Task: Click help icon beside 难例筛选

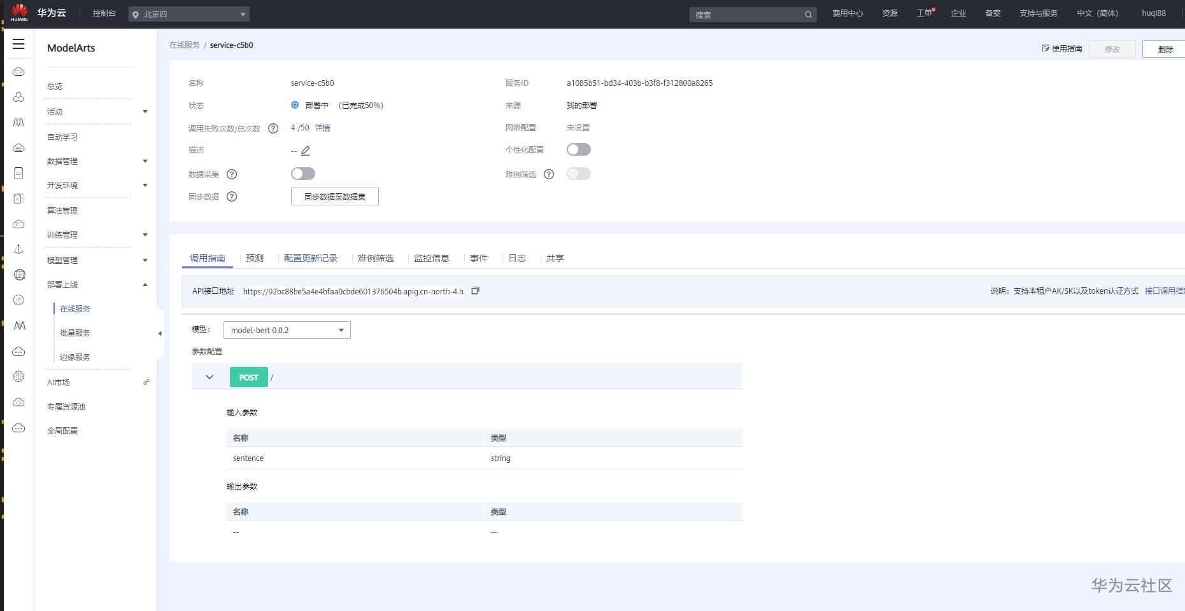Action: pos(549,174)
